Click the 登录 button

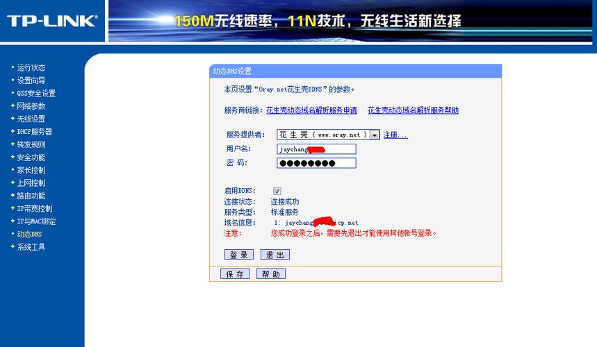238,255
